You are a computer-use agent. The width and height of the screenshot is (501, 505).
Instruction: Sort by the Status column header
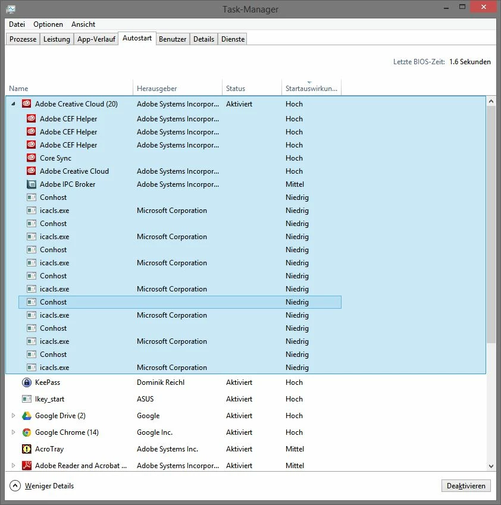point(252,88)
